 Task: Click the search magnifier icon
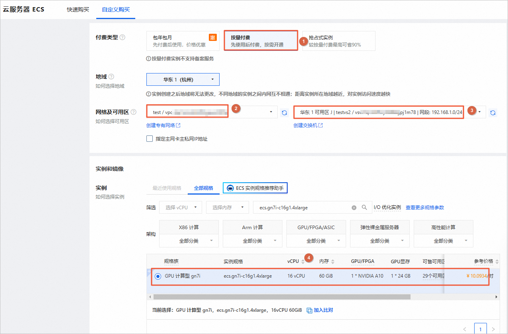[x=364, y=207]
